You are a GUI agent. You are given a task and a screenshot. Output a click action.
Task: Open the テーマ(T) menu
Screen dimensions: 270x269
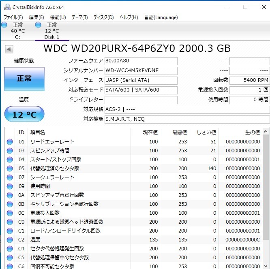(80, 17)
